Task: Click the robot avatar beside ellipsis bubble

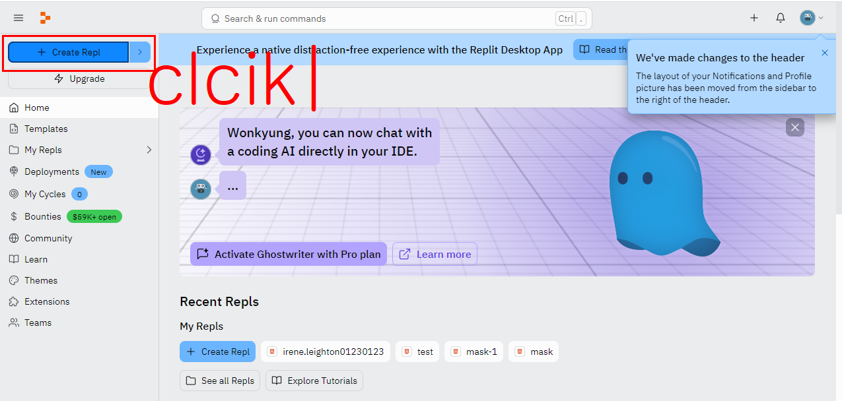Action: (x=201, y=189)
